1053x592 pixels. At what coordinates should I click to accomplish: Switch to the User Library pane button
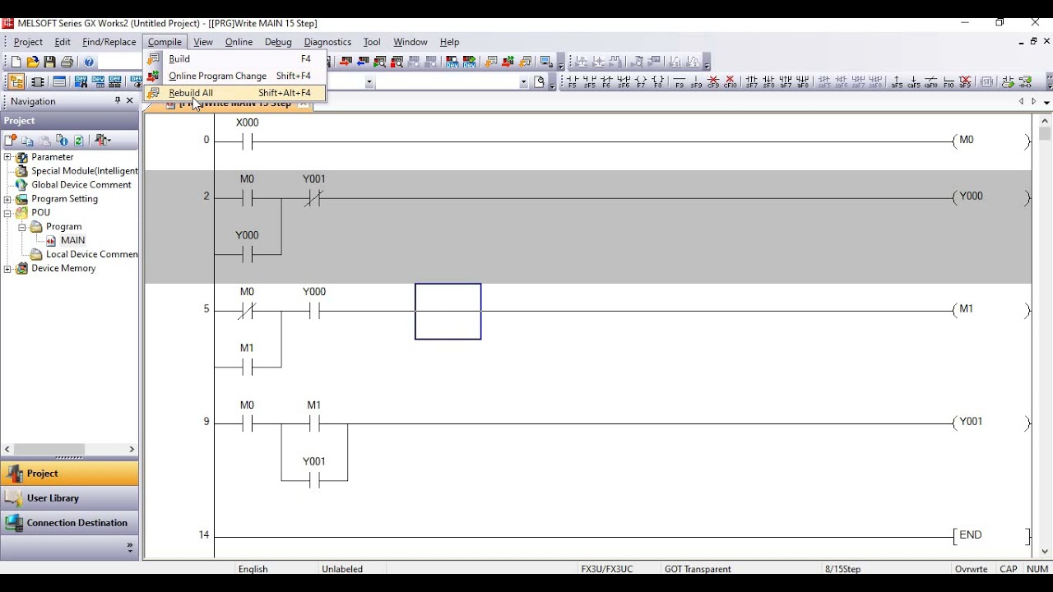click(69, 498)
